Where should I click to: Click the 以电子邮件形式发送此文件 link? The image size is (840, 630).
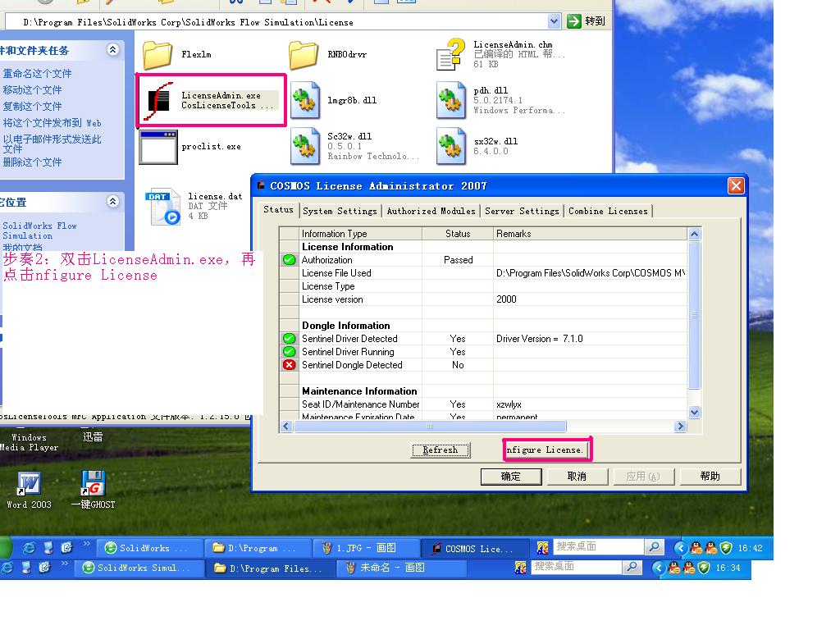tap(52, 144)
